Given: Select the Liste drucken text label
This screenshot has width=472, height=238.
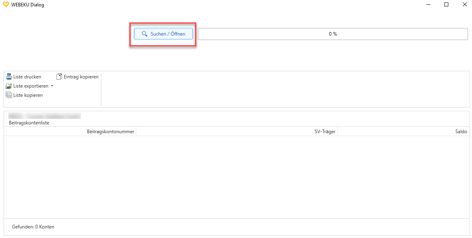Looking at the screenshot, I should (27, 77).
